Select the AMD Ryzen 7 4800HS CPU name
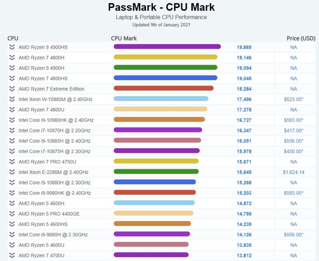The height and width of the screenshot is (261, 319). [x=43, y=78]
